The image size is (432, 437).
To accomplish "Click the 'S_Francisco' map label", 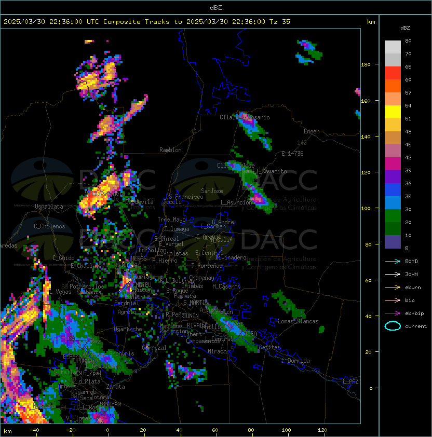I will 186,197.
